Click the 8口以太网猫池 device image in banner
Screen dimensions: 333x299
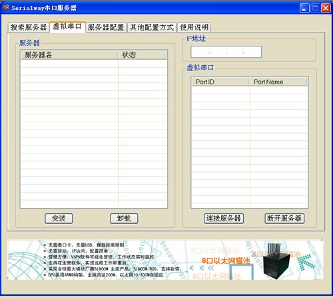click(276, 261)
